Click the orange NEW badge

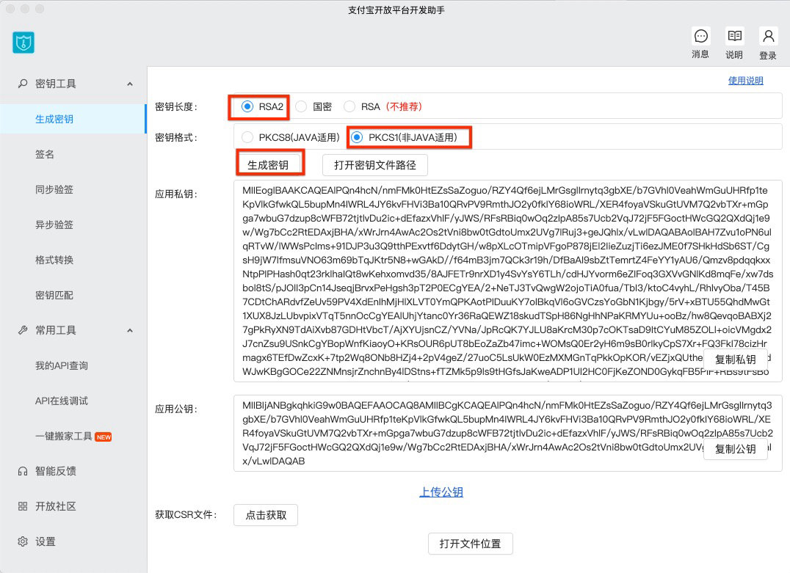point(104,437)
